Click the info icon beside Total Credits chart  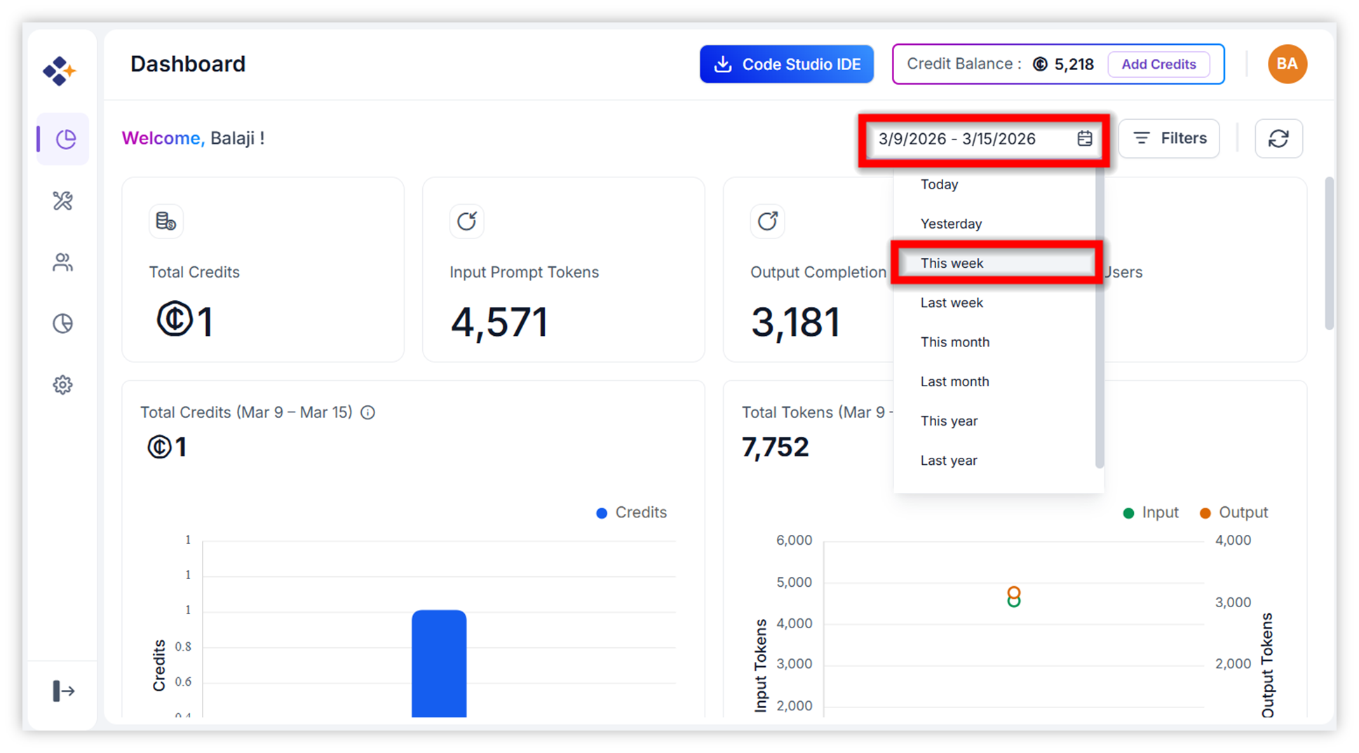[x=367, y=412]
